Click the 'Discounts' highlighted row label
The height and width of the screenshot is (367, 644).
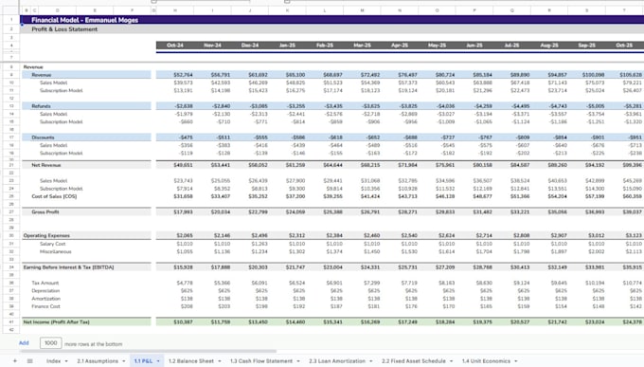pyautogui.click(x=43, y=138)
